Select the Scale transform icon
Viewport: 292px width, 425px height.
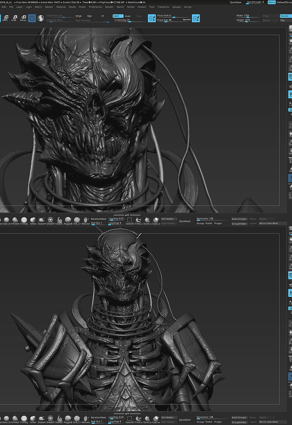tap(14, 18)
